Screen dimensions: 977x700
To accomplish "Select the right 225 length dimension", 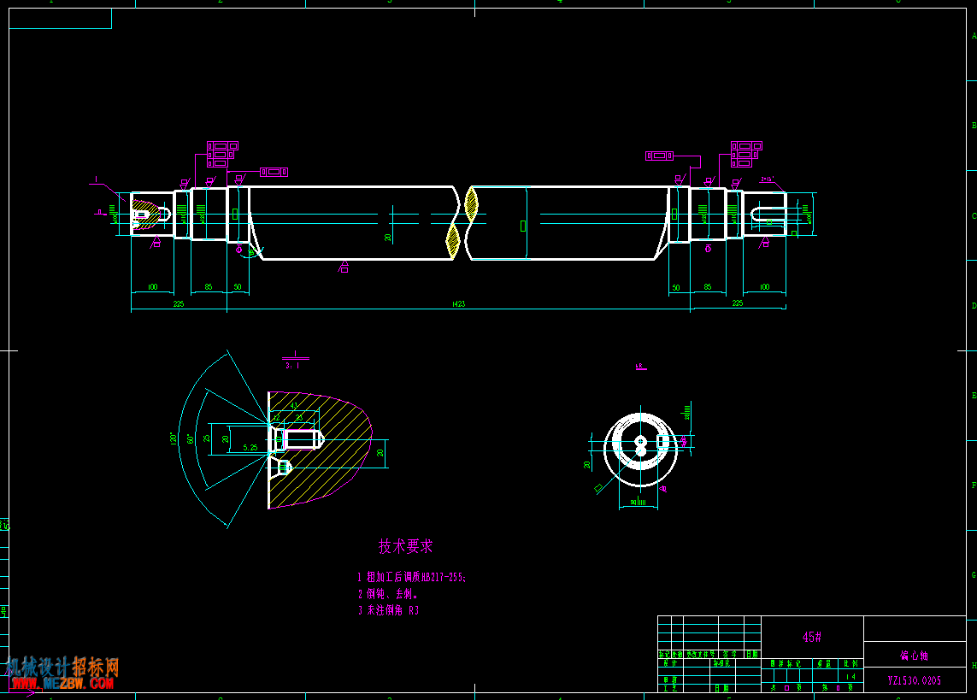I will point(737,304).
